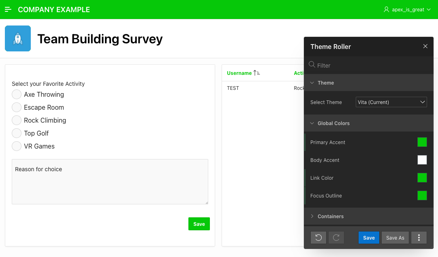Click the sort indicator on the Username column

[x=256, y=72]
